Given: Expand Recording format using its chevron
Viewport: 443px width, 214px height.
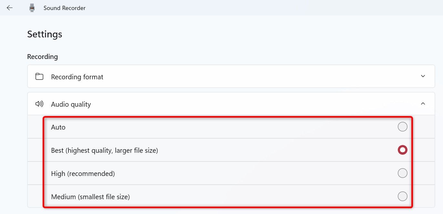Looking at the screenshot, I should [423, 76].
